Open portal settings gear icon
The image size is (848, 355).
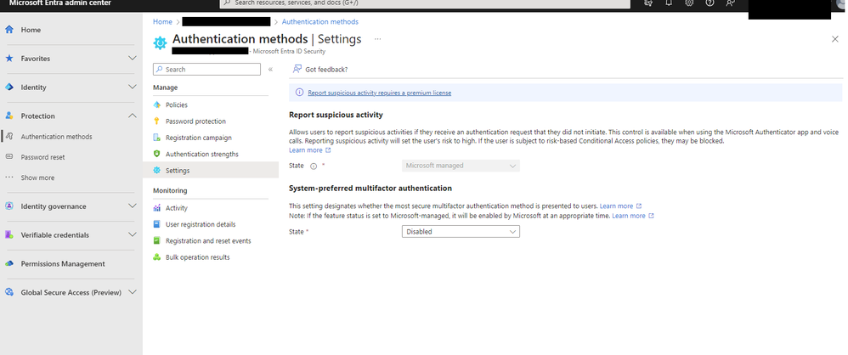[x=690, y=3]
